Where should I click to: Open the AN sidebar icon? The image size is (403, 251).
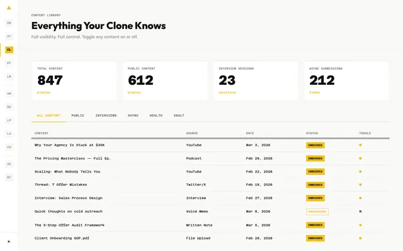(9, 93)
